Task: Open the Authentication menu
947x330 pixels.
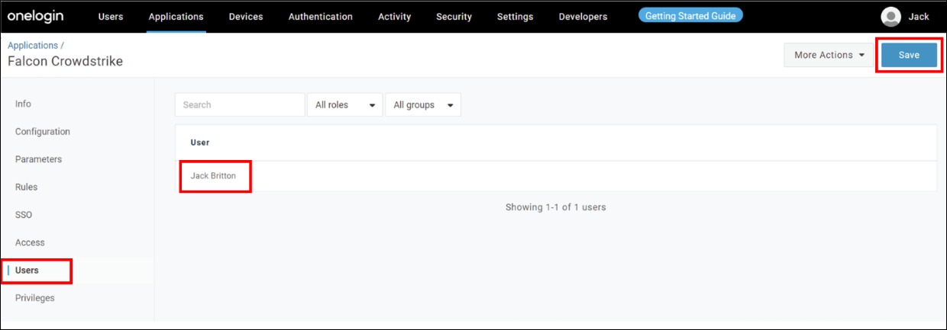Action: 321,16
